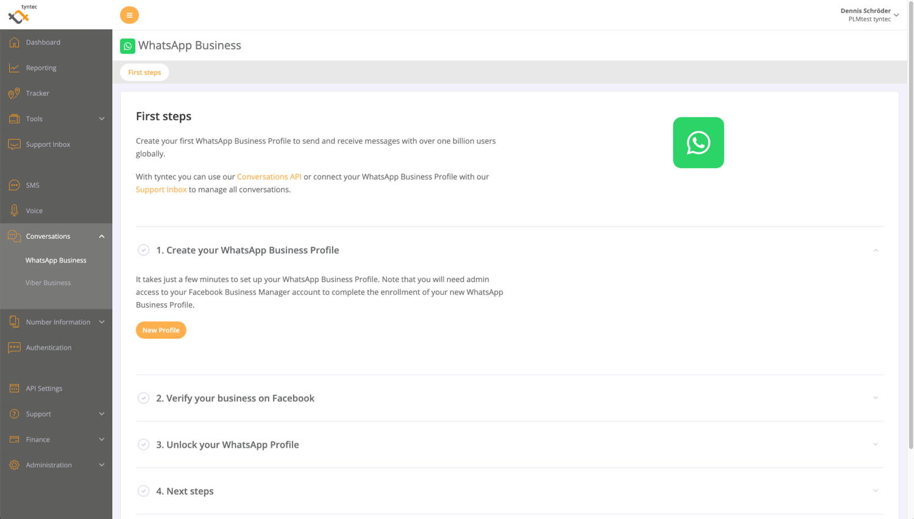914x519 pixels.
Task: Expand the Administration sidebar chevron
Action: click(102, 465)
